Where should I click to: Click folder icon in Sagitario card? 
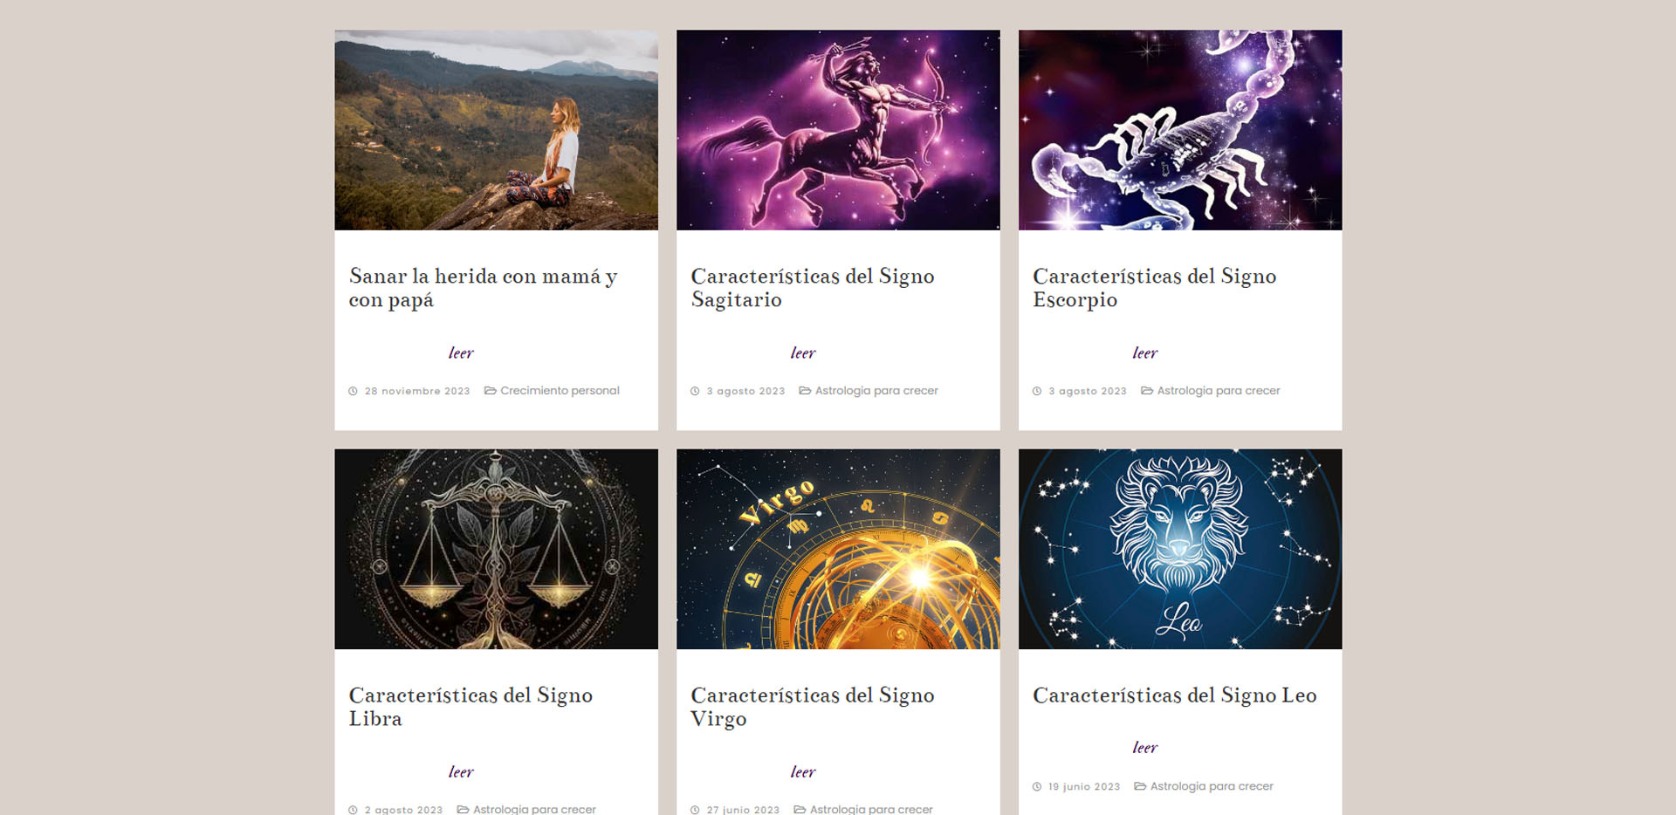pyautogui.click(x=805, y=391)
